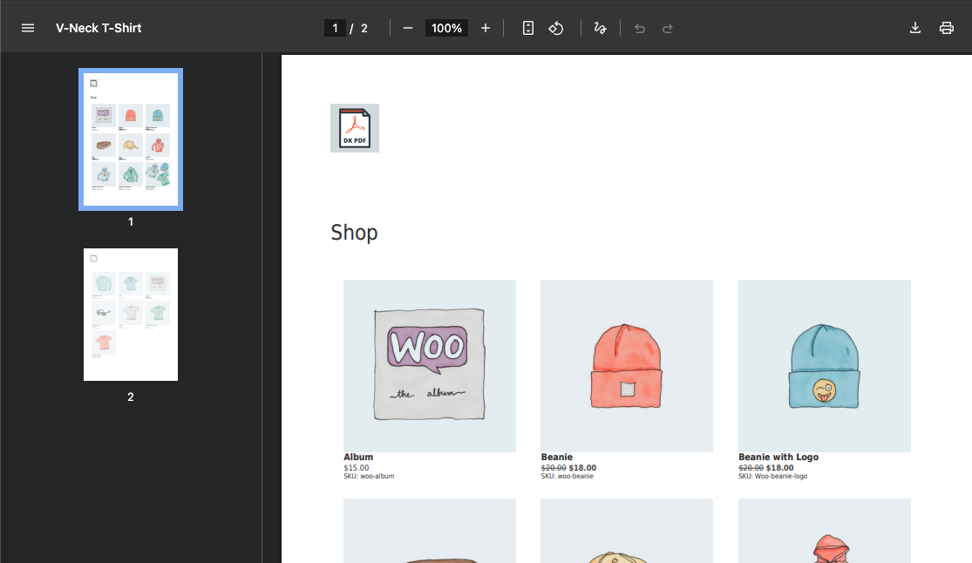Zoom in with the plus button
The width and height of the screenshot is (972, 563).
(486, 28)
